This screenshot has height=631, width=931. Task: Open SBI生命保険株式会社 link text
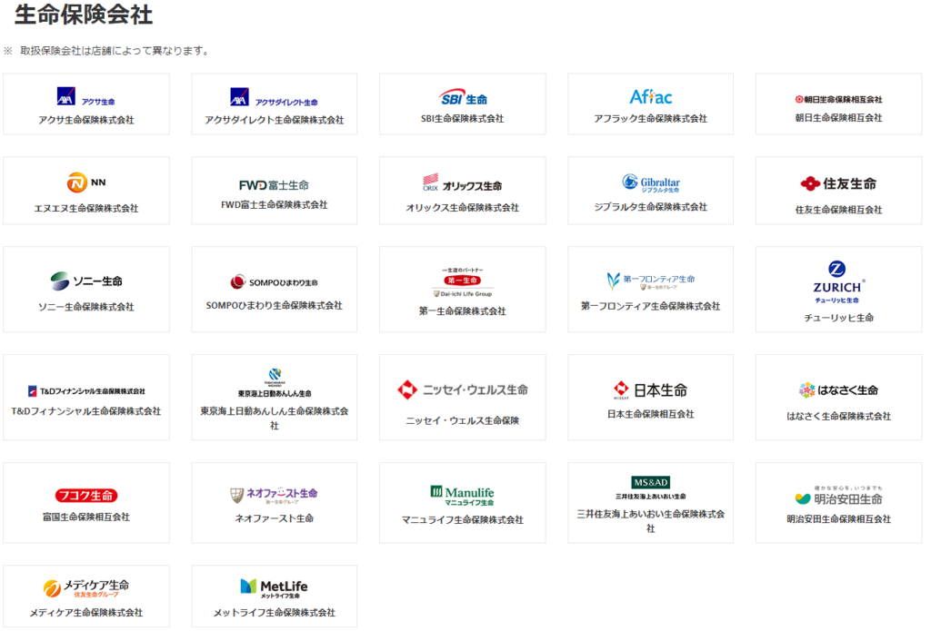coord(463,119)
